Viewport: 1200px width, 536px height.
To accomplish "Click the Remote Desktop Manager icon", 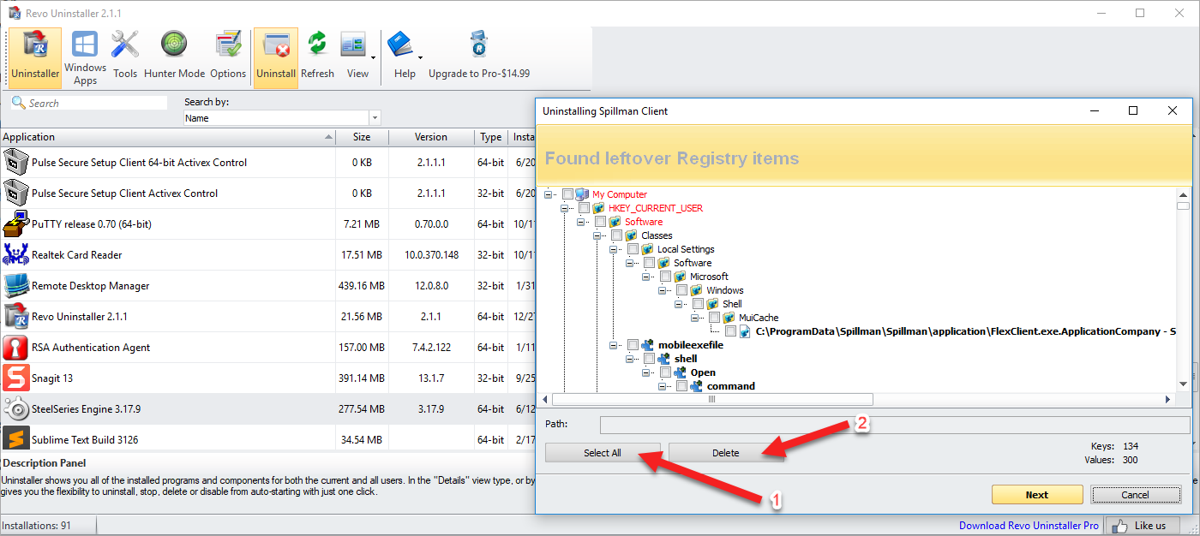I will pyautogui.click(x=15, y=286).
